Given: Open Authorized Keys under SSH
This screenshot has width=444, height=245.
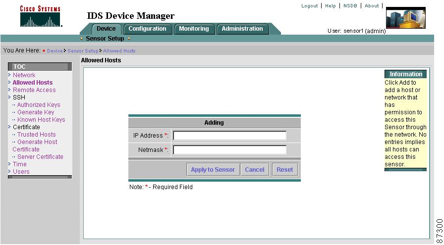Looking at the screenshot, I should click(39, 104).
